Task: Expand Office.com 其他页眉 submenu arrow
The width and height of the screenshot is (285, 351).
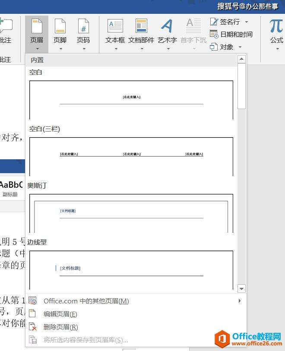Action: 239,301
